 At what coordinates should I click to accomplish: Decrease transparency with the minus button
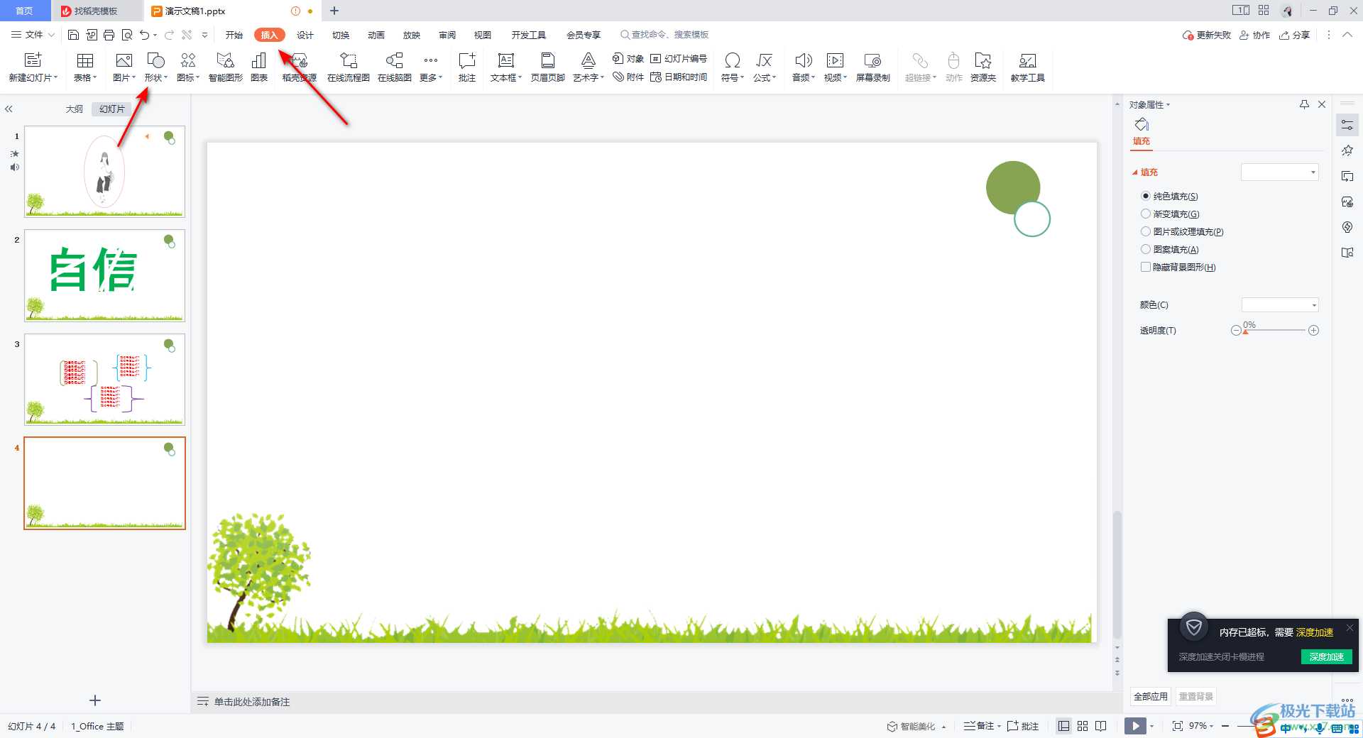click(x=1236, y=330)
